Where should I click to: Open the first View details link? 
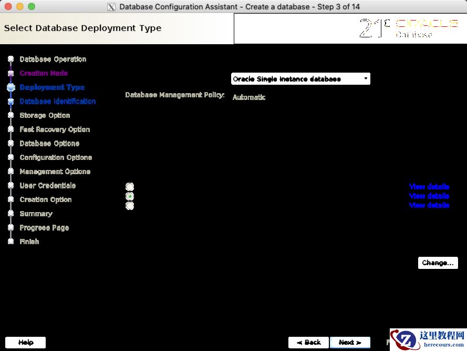(x=429, y=186)
